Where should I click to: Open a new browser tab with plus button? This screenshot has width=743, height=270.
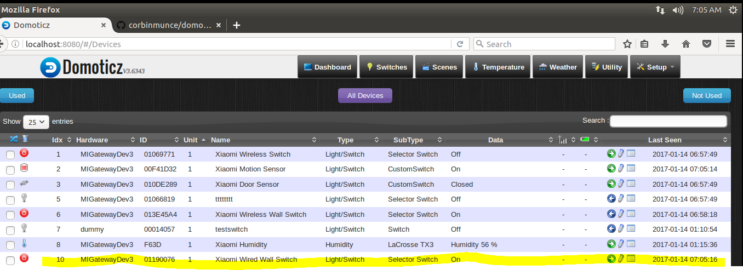click(x=237, y=25)
